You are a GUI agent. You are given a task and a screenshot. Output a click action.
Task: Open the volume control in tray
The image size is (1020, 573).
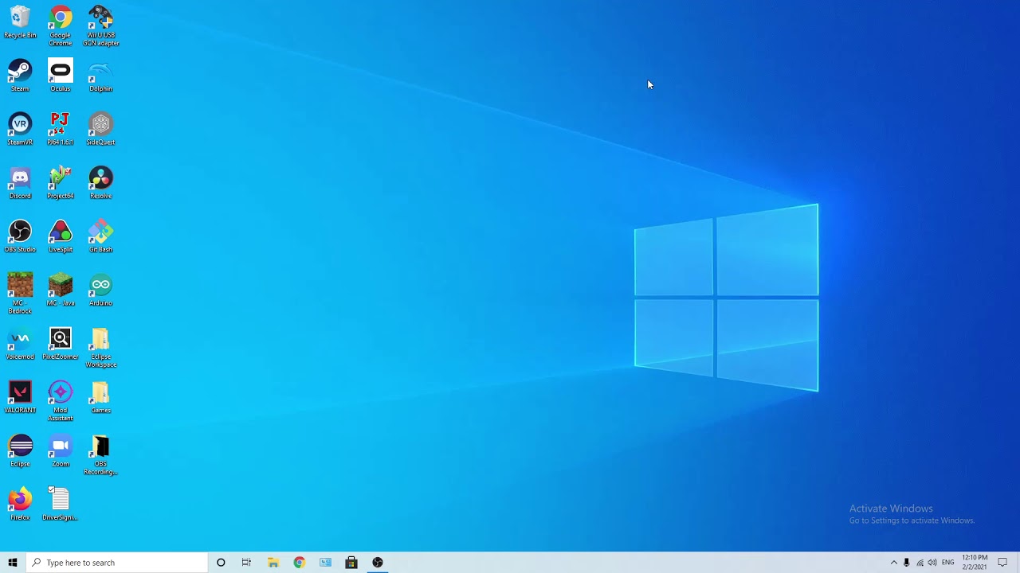(932, 563)
